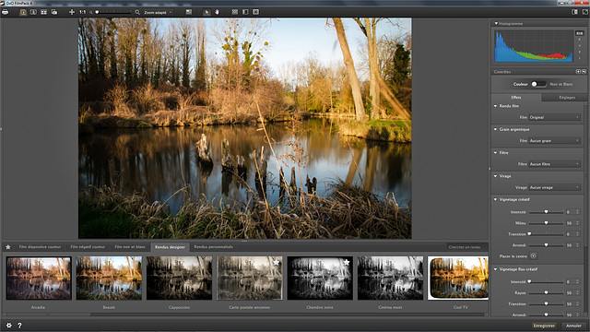Apply the Cinéma muet preset thumbnail
Image resolution: width=590 pixels, height=332 pixels.
tap(390, 279)
